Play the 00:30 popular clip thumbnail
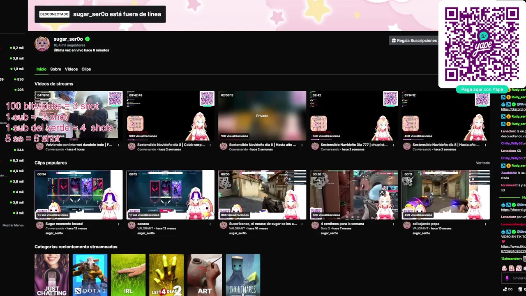526x296 pixels. click(354, 194)
